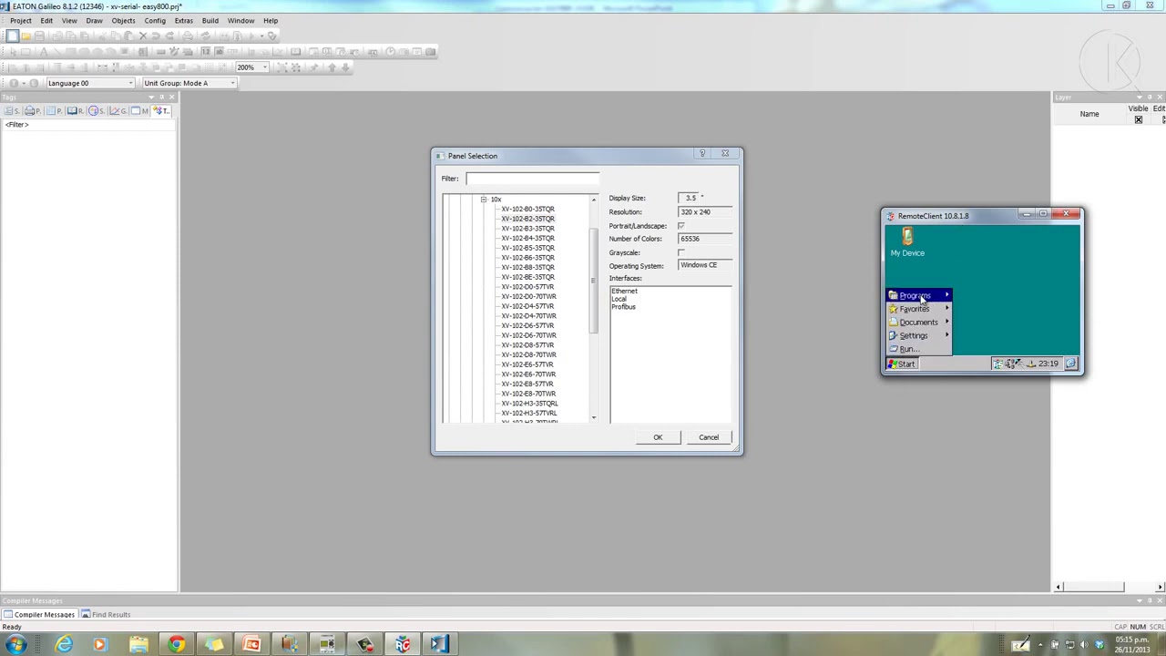
Task: Select XV-102-B5-35TQR panel
Action: (x=527, y=248)
